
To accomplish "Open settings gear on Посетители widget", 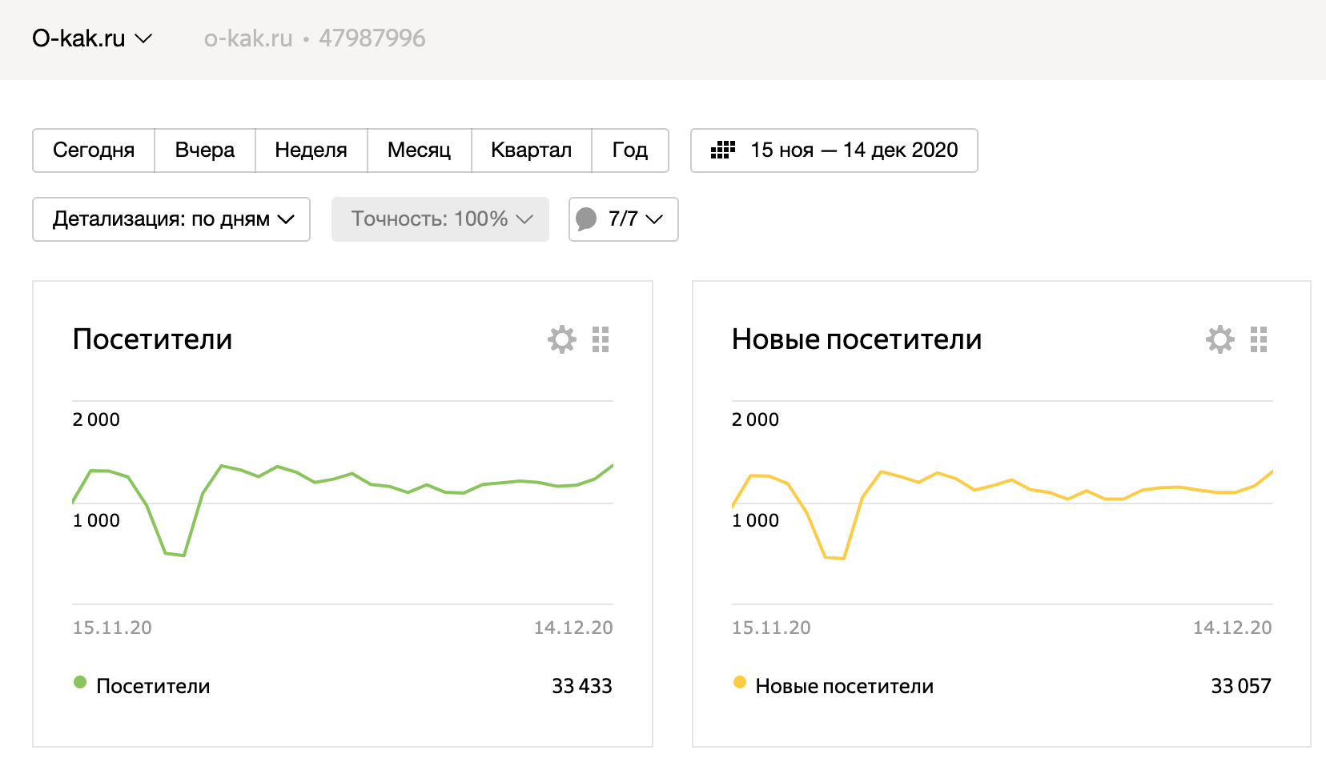I will click(562, 339).
